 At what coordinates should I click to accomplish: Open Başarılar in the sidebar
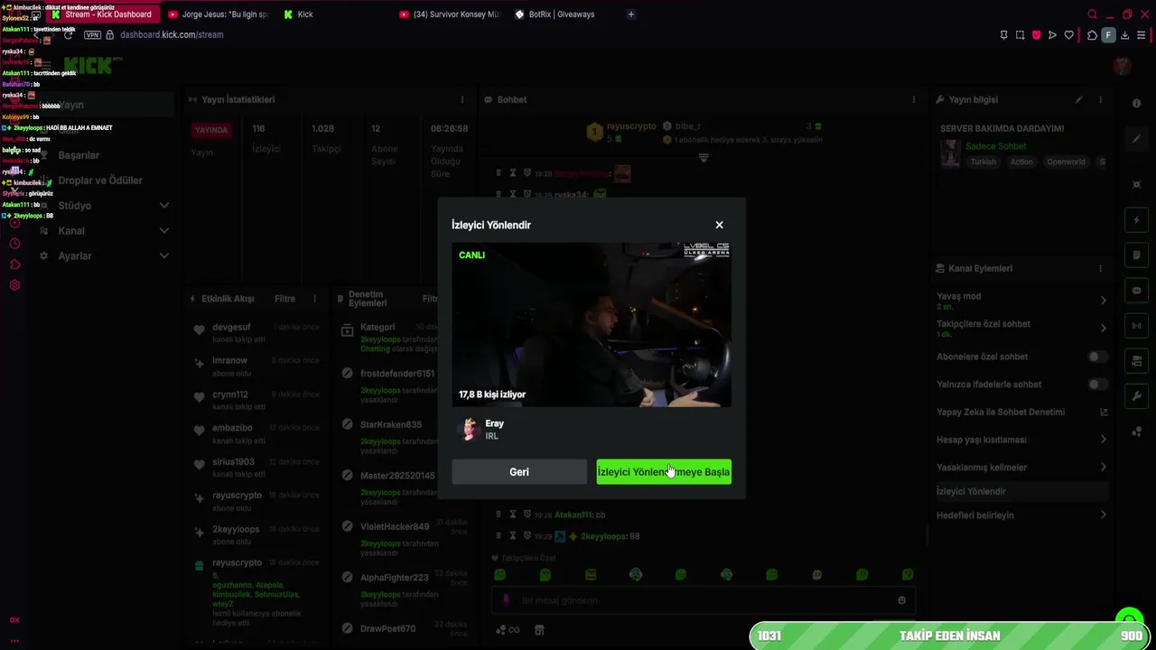click(79, 155)
